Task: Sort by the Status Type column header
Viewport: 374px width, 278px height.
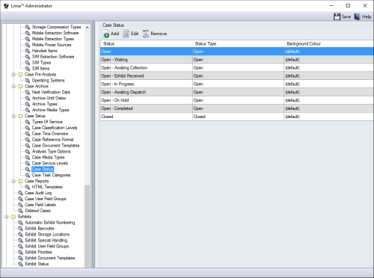Action: click(238, 44)
